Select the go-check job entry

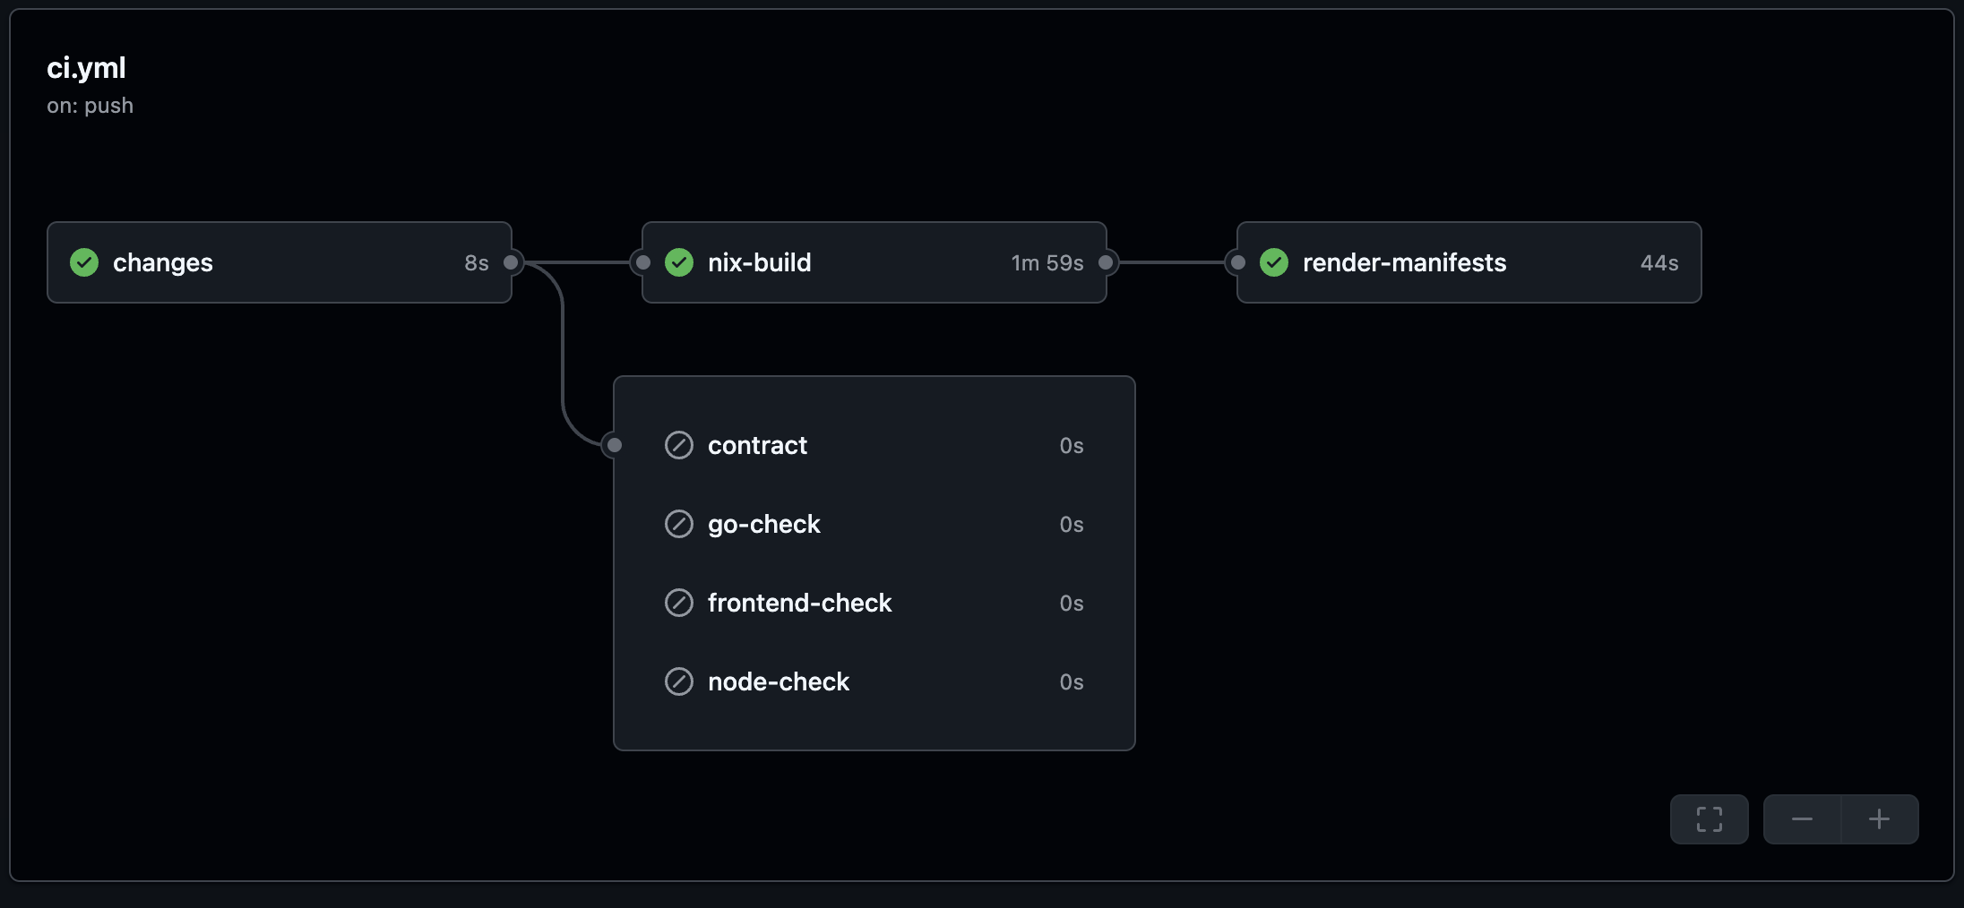763,524
